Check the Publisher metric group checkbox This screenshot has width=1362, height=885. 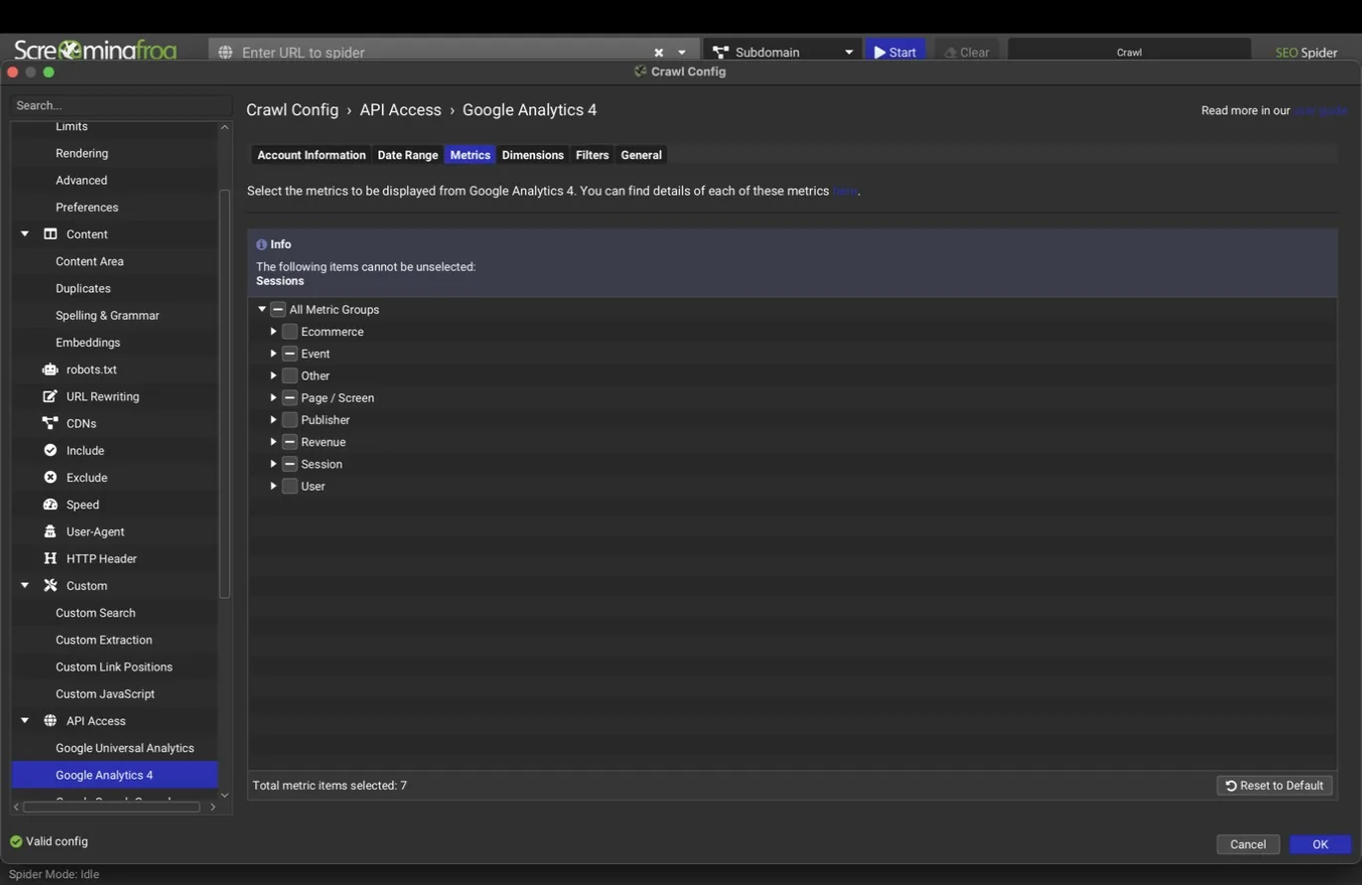click(x=290, y=420)
